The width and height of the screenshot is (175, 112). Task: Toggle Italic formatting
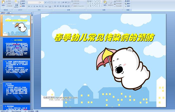pos(31,6)
